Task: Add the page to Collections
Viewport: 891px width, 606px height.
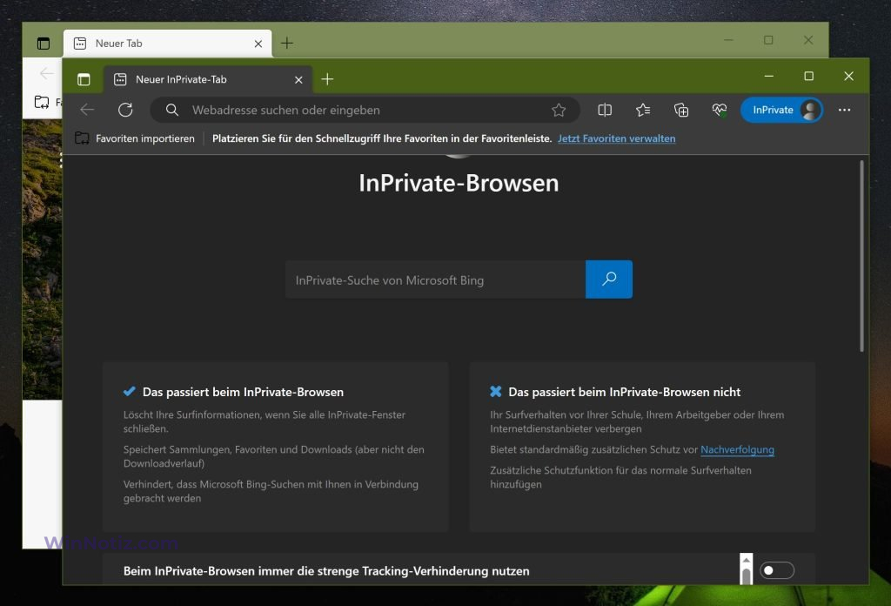Action: point(681,110)
